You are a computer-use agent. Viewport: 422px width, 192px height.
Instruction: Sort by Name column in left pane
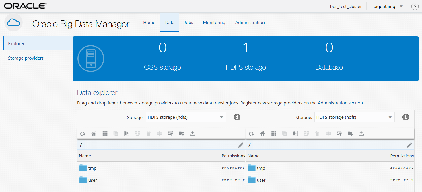(85, 156)
